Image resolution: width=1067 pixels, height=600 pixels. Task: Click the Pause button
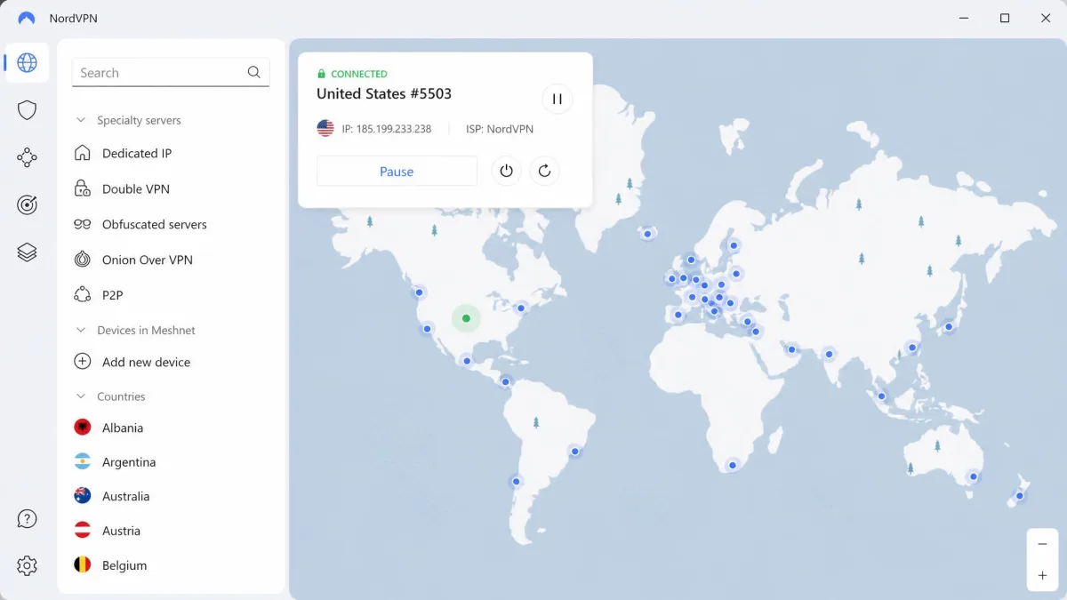[397, 172]
